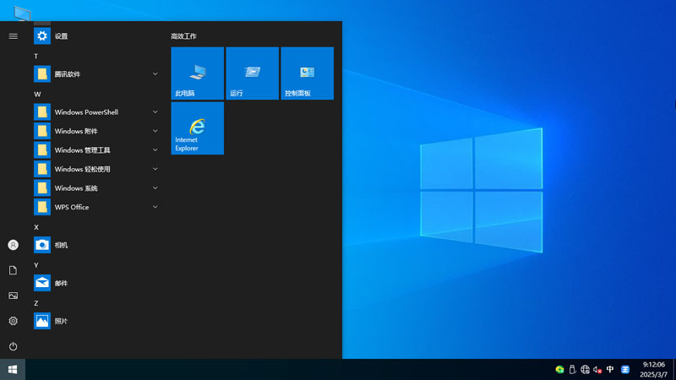
Task: Open the 邮件 mail app icon
Action: [x=42, y=283]
